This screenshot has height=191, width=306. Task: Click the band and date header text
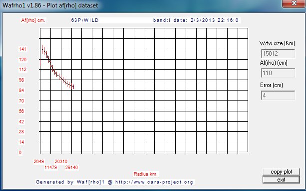[196, 20]
